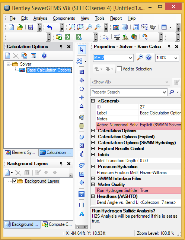Expand the Calculation Options property group
The image size is (185, 240).
point(93,131)
